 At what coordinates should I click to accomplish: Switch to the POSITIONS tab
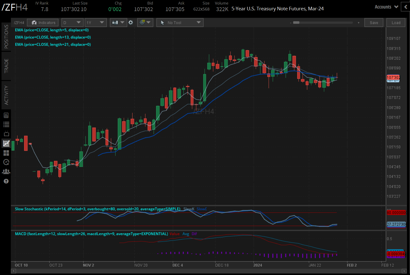(x=6, y=36)
